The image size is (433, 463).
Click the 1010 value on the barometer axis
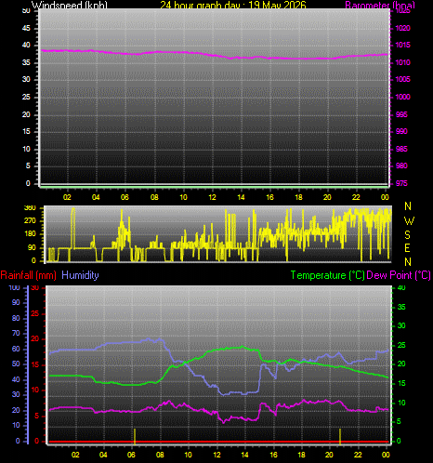[x=402, y=62]
